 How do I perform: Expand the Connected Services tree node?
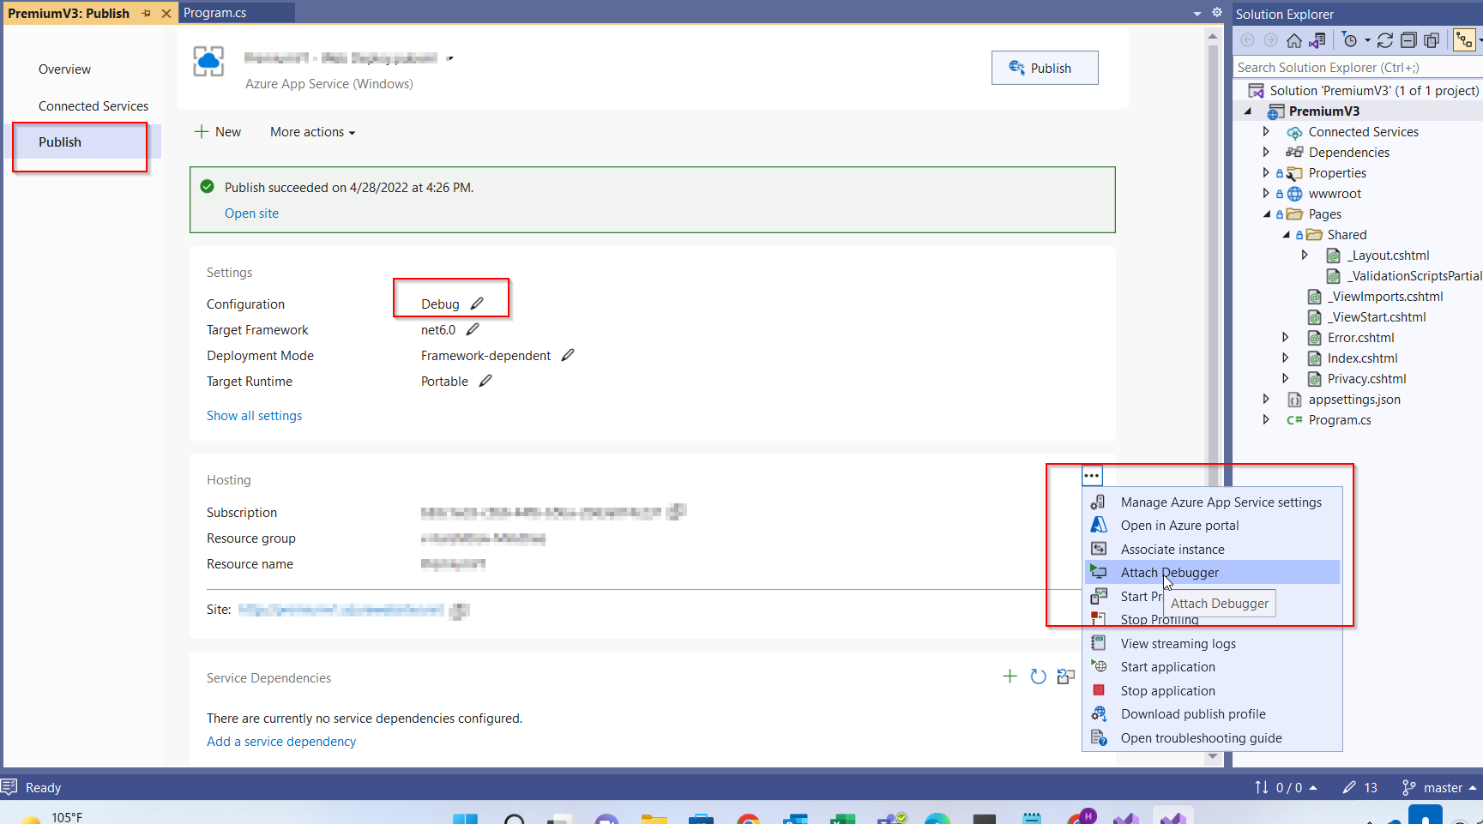point(1266,131)
